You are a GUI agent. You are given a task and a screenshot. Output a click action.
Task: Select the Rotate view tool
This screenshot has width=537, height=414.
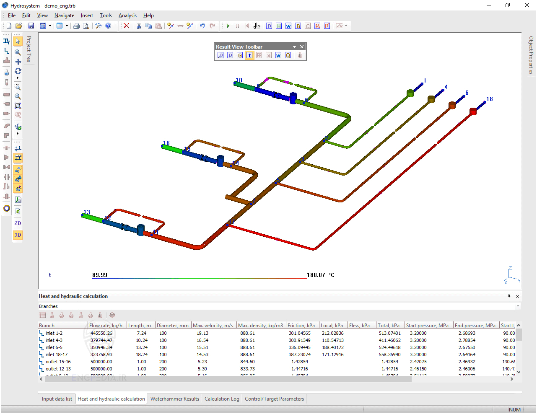pos(18,71)
